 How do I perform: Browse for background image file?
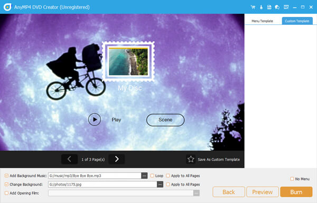(x=160, y=185)
